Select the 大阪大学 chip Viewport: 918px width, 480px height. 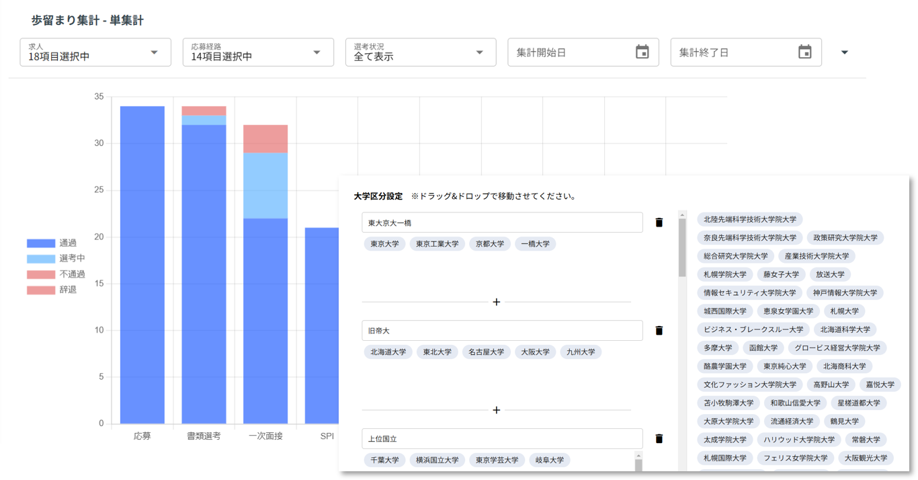[x=536, y=352]
